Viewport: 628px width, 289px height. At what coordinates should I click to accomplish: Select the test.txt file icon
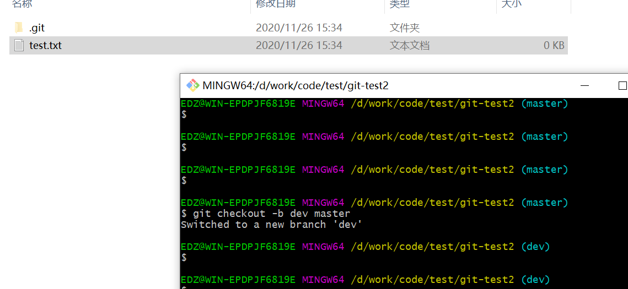tap(19, 45)
